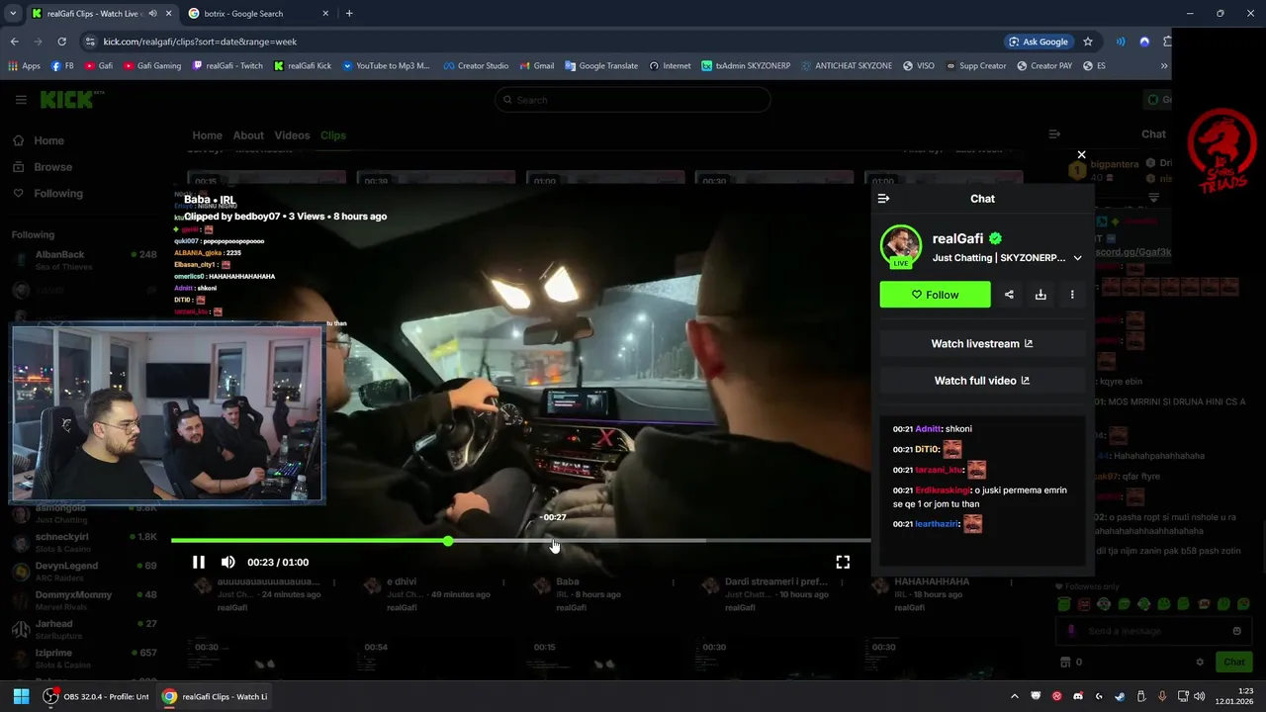Screen dimensions: 1266x712
Task: Mute the realGafi Clips tab audio
Action: [152, 14]
